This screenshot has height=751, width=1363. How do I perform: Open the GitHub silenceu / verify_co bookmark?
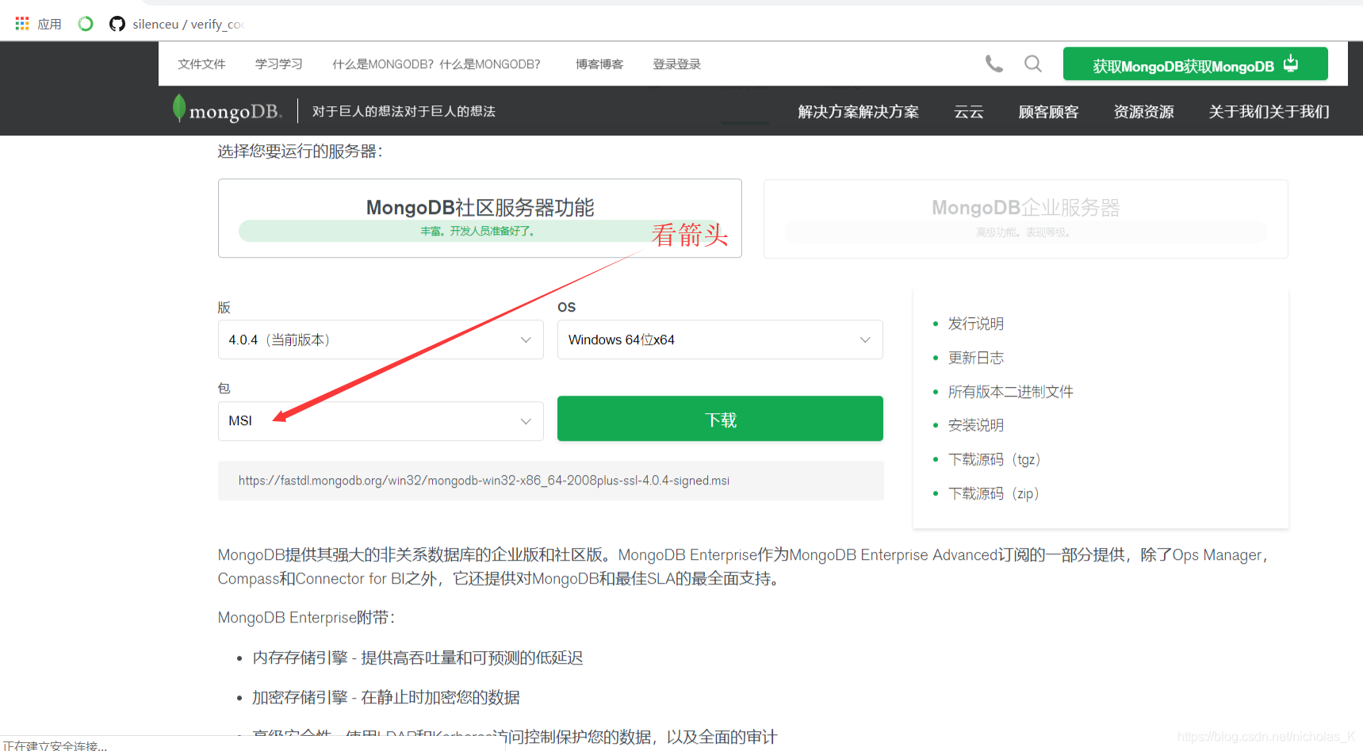tap(177, 24)
